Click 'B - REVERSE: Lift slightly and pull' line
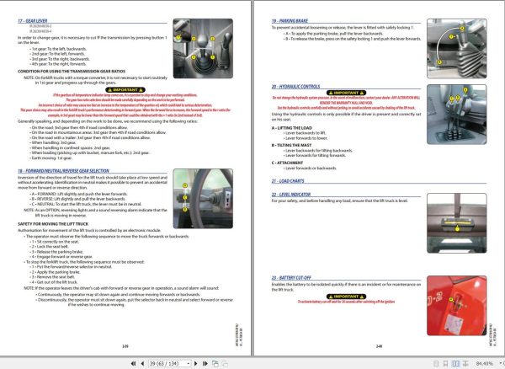Image resolution: width=505 pixels, height=369 pixels. [77, 199]
